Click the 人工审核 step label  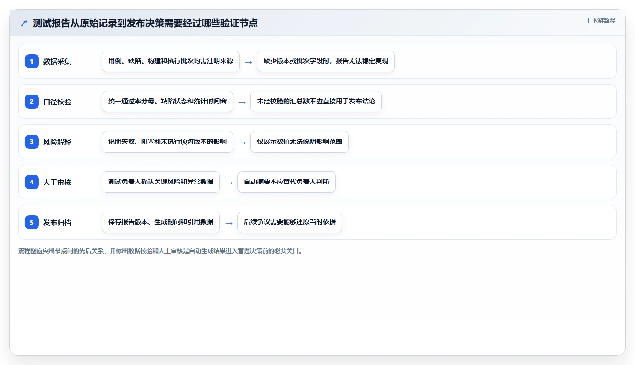(x=57, y=182)
